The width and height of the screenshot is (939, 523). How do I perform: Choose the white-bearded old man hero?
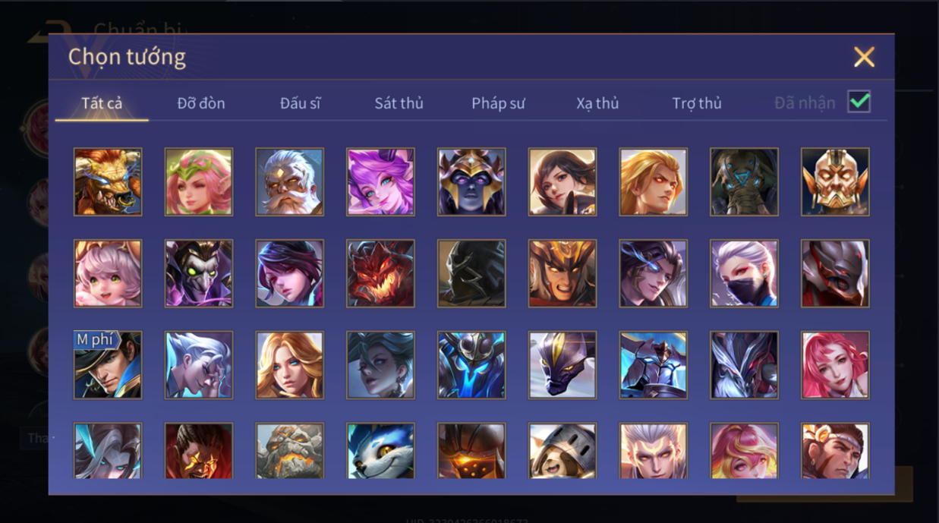290,182
